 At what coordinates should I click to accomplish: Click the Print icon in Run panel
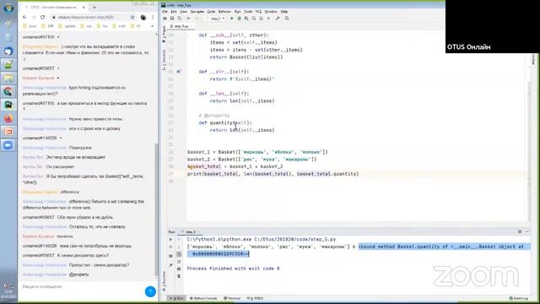point(179,269)
